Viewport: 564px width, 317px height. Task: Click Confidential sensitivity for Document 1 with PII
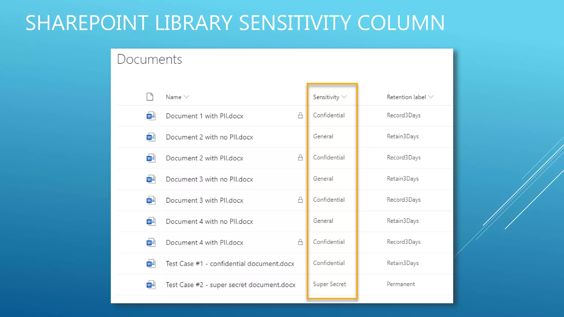click(x=329, y=115)
